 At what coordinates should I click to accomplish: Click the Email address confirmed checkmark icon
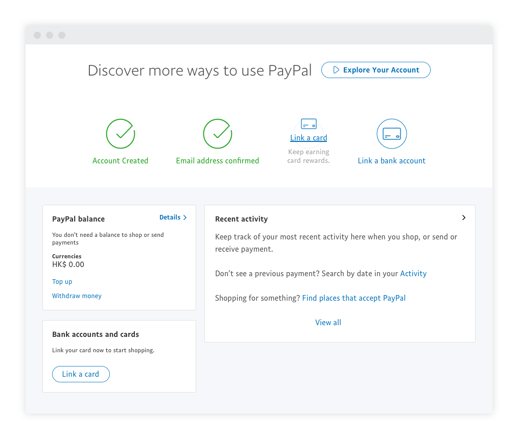click(x=218, y=134)
